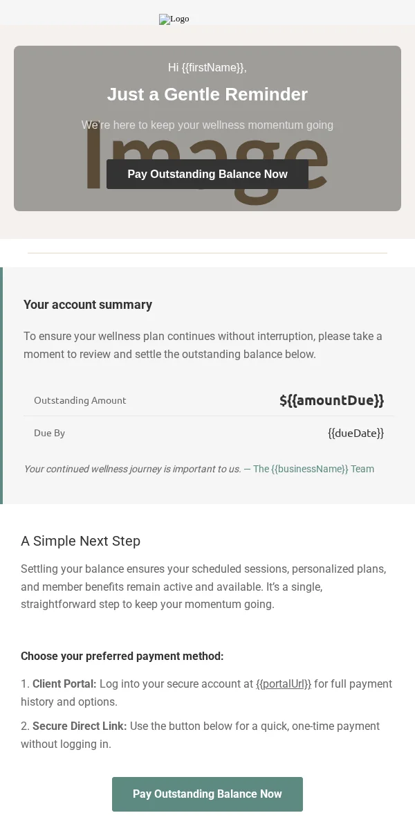Click the dark Pay Outstanding Balance Now button
415x831 pixels.
(x=207, y=174)
